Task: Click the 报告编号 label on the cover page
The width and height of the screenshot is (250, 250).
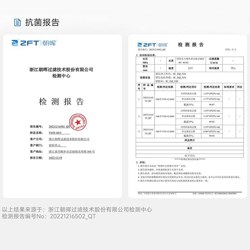Action: pyautogui.click(x=36, y=127)
